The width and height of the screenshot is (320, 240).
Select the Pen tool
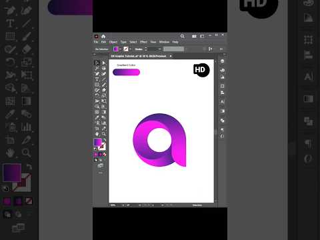coord(97,74)
